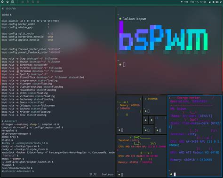Screen dimensions: 223x178
Task: Click 'GPU: AMD ATI Radeon HD 6410D' in focused terminal
Action: pyautogui.click(x=195, y=152)
